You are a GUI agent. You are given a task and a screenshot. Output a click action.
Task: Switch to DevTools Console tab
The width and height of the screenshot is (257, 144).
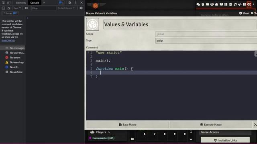click(35, 3)
